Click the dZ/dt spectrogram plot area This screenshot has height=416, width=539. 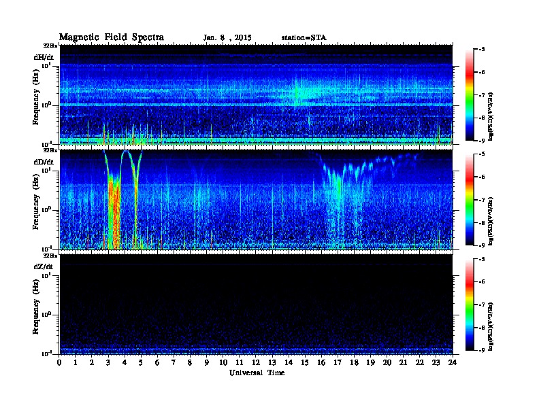(x=256, y=305)
